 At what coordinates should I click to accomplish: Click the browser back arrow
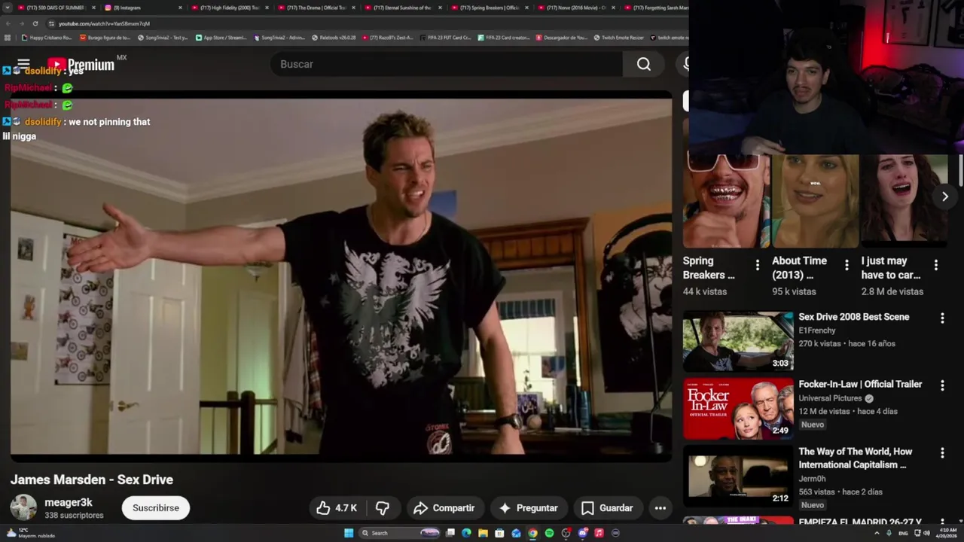pyautogui.click(x=8, y=23)
